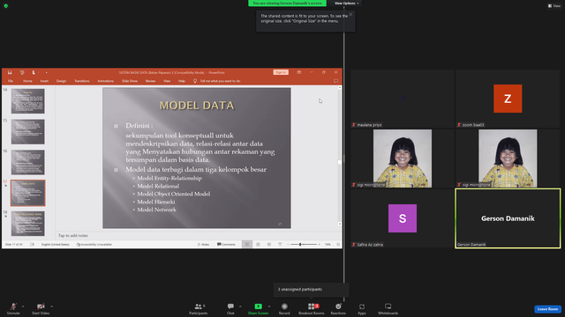Viewport: 565px width, 317px height.
Task: Open Ribbon Display Options icon
Action: point(299,72)
